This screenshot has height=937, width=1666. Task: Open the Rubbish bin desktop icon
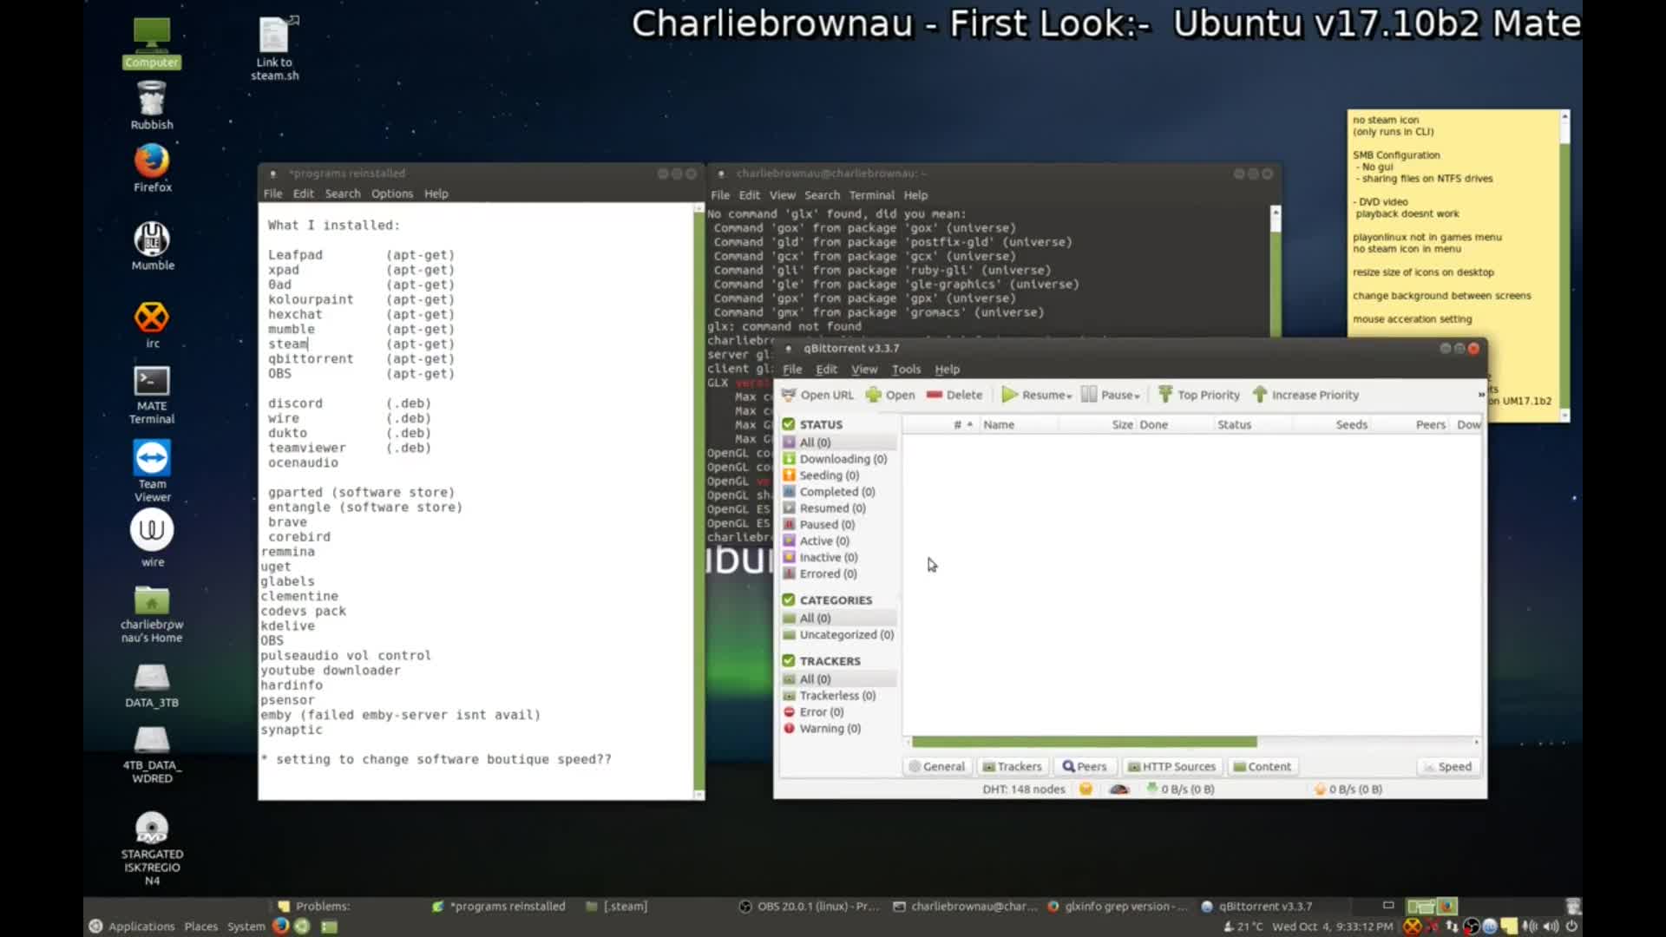[152, 105]
